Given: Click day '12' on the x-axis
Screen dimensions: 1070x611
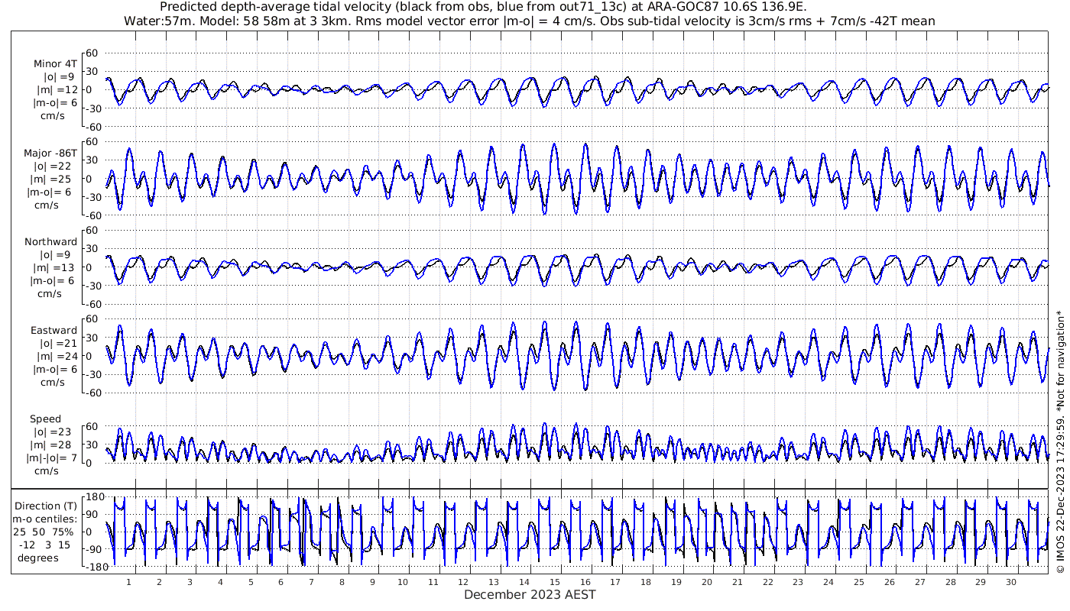Looking at the screenshot, I should [x=463, y=582].
